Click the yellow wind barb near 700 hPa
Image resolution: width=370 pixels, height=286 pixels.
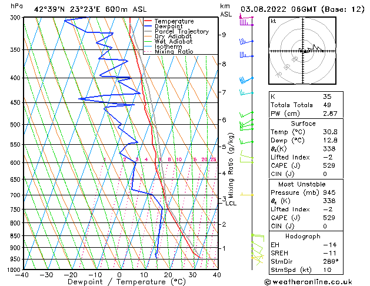point(247,194)
